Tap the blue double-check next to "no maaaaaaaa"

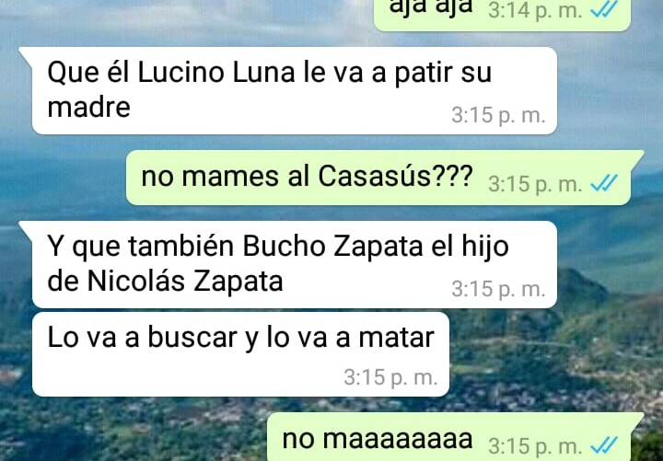(604, 444)
